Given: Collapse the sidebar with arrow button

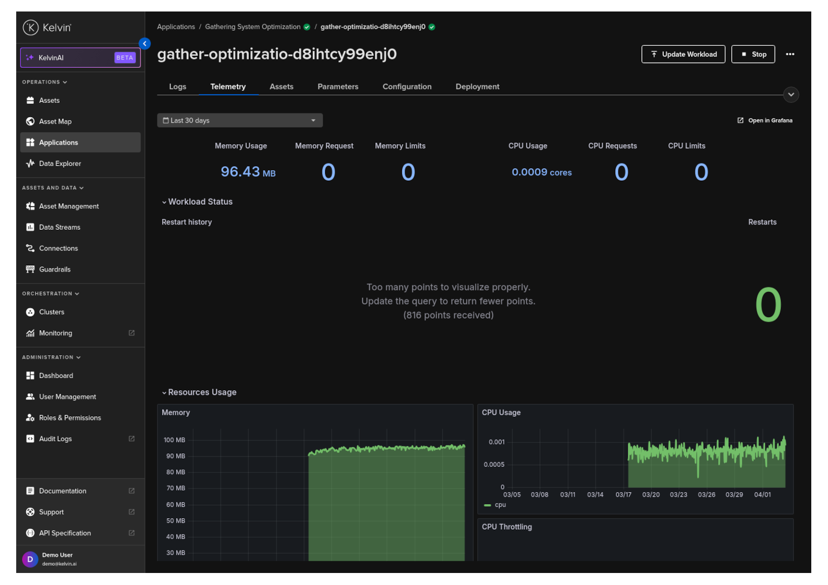Looking at the screenshot, I should (145, 44).
